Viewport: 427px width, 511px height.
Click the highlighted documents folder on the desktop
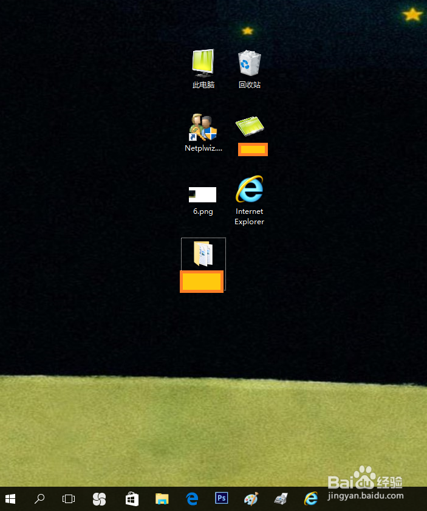tap(203, 253)
